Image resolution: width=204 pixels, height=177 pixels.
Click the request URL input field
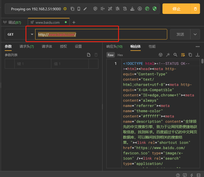pos(101,34)
